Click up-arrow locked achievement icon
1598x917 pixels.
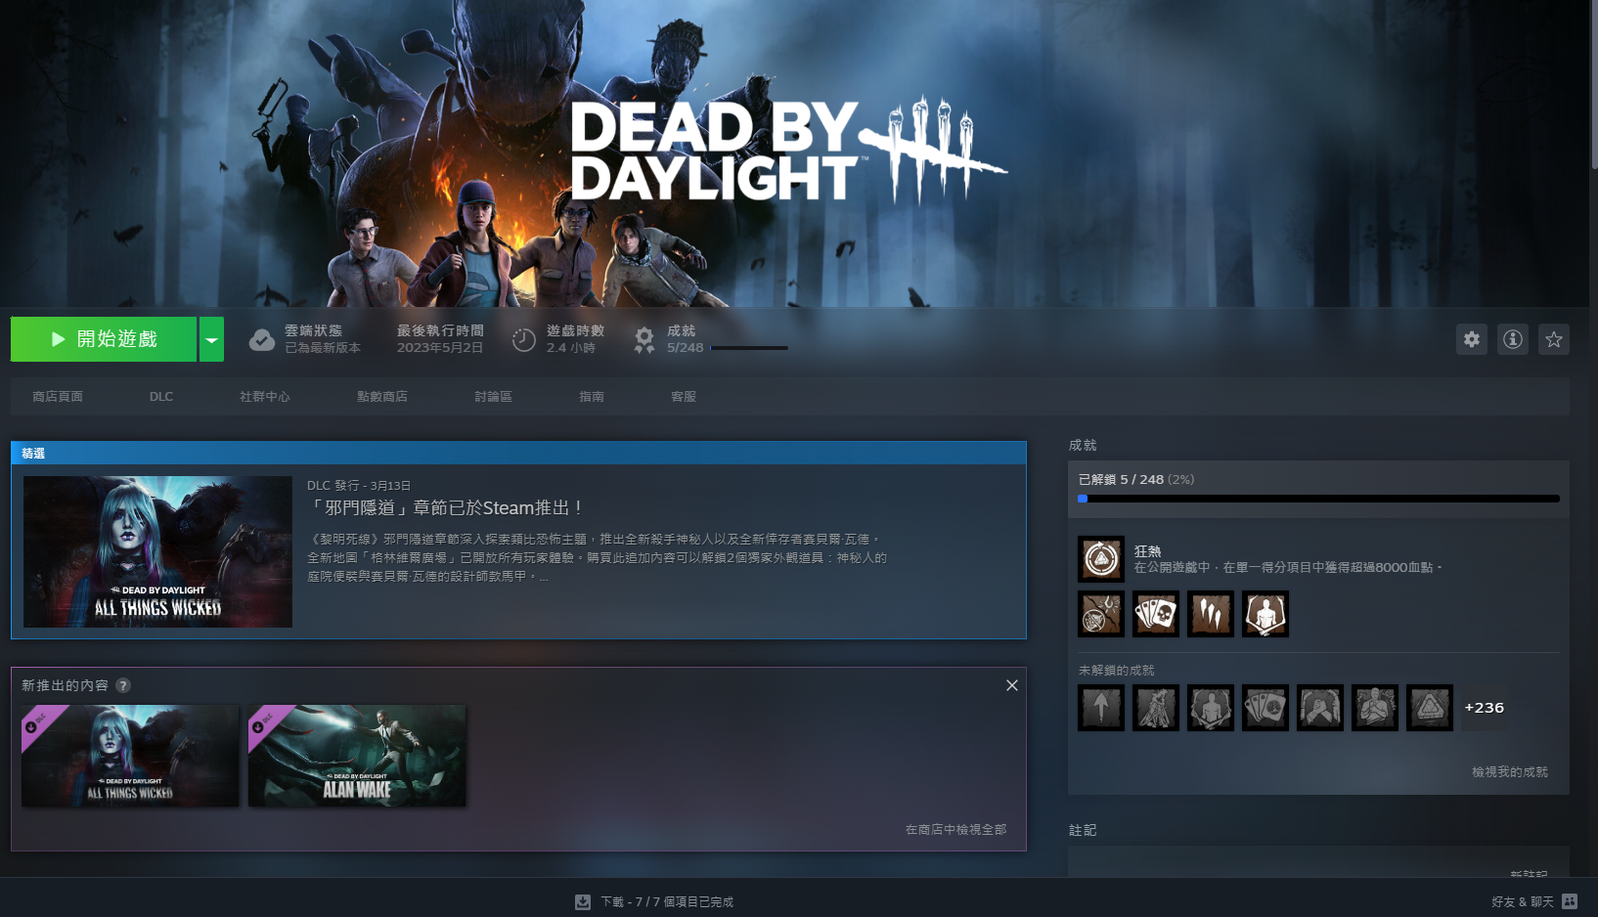click(1100, 708)
